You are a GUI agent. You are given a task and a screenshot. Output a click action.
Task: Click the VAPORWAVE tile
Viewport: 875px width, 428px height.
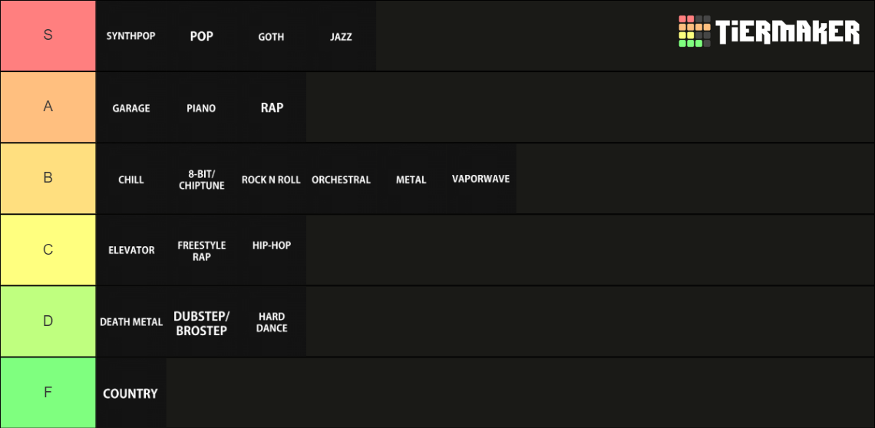tap(480, 179)
